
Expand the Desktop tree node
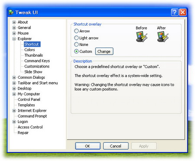pos(14,89)
